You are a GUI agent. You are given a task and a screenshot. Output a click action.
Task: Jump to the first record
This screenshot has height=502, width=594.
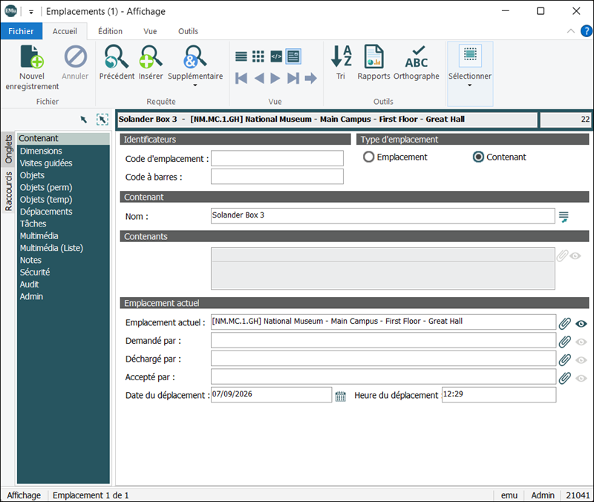coord(241,79)
